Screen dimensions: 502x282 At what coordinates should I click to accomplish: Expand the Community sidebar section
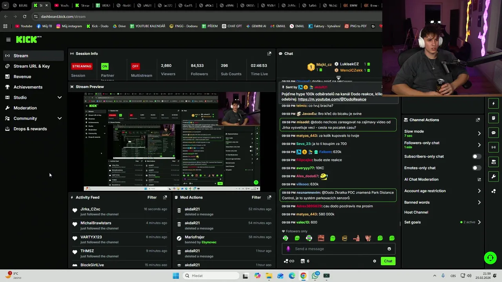(60, 118)
